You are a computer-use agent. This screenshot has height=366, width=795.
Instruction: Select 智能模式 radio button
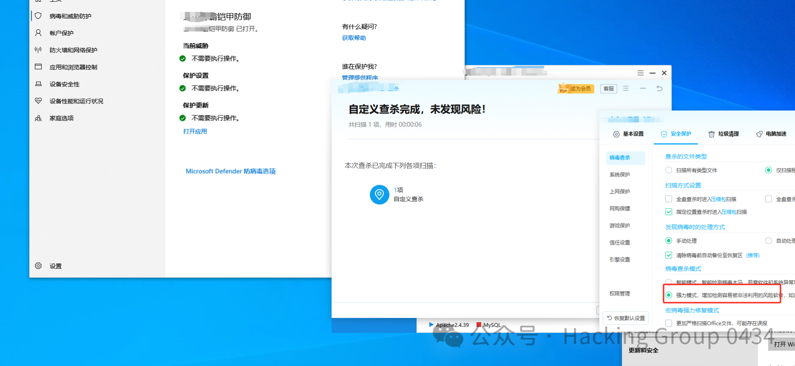click(669, 282)
